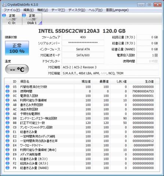Click current value 120 in row BB

click(x=88, y=123)
